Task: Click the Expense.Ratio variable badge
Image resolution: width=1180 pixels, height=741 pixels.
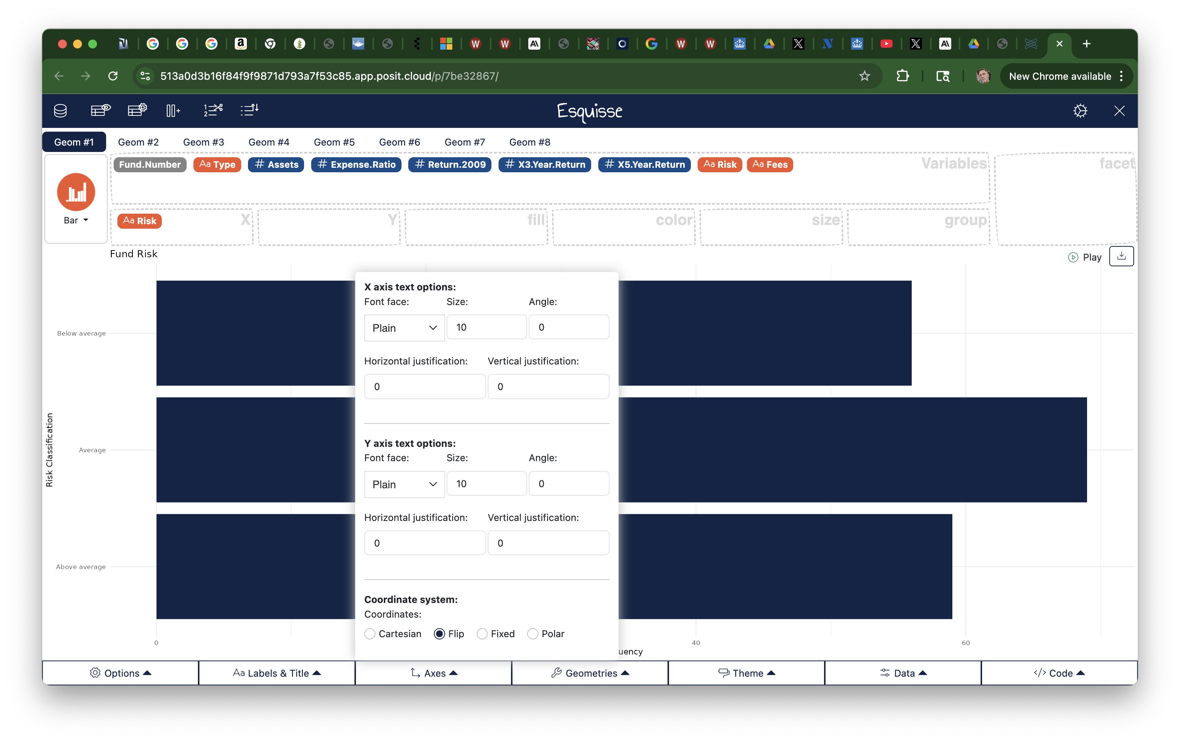Action: tap(356, 164)
